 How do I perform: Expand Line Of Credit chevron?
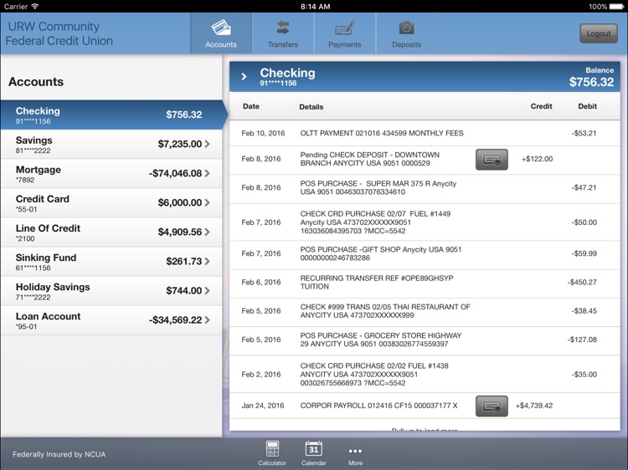pyautogui.click(x=207, y=232)
